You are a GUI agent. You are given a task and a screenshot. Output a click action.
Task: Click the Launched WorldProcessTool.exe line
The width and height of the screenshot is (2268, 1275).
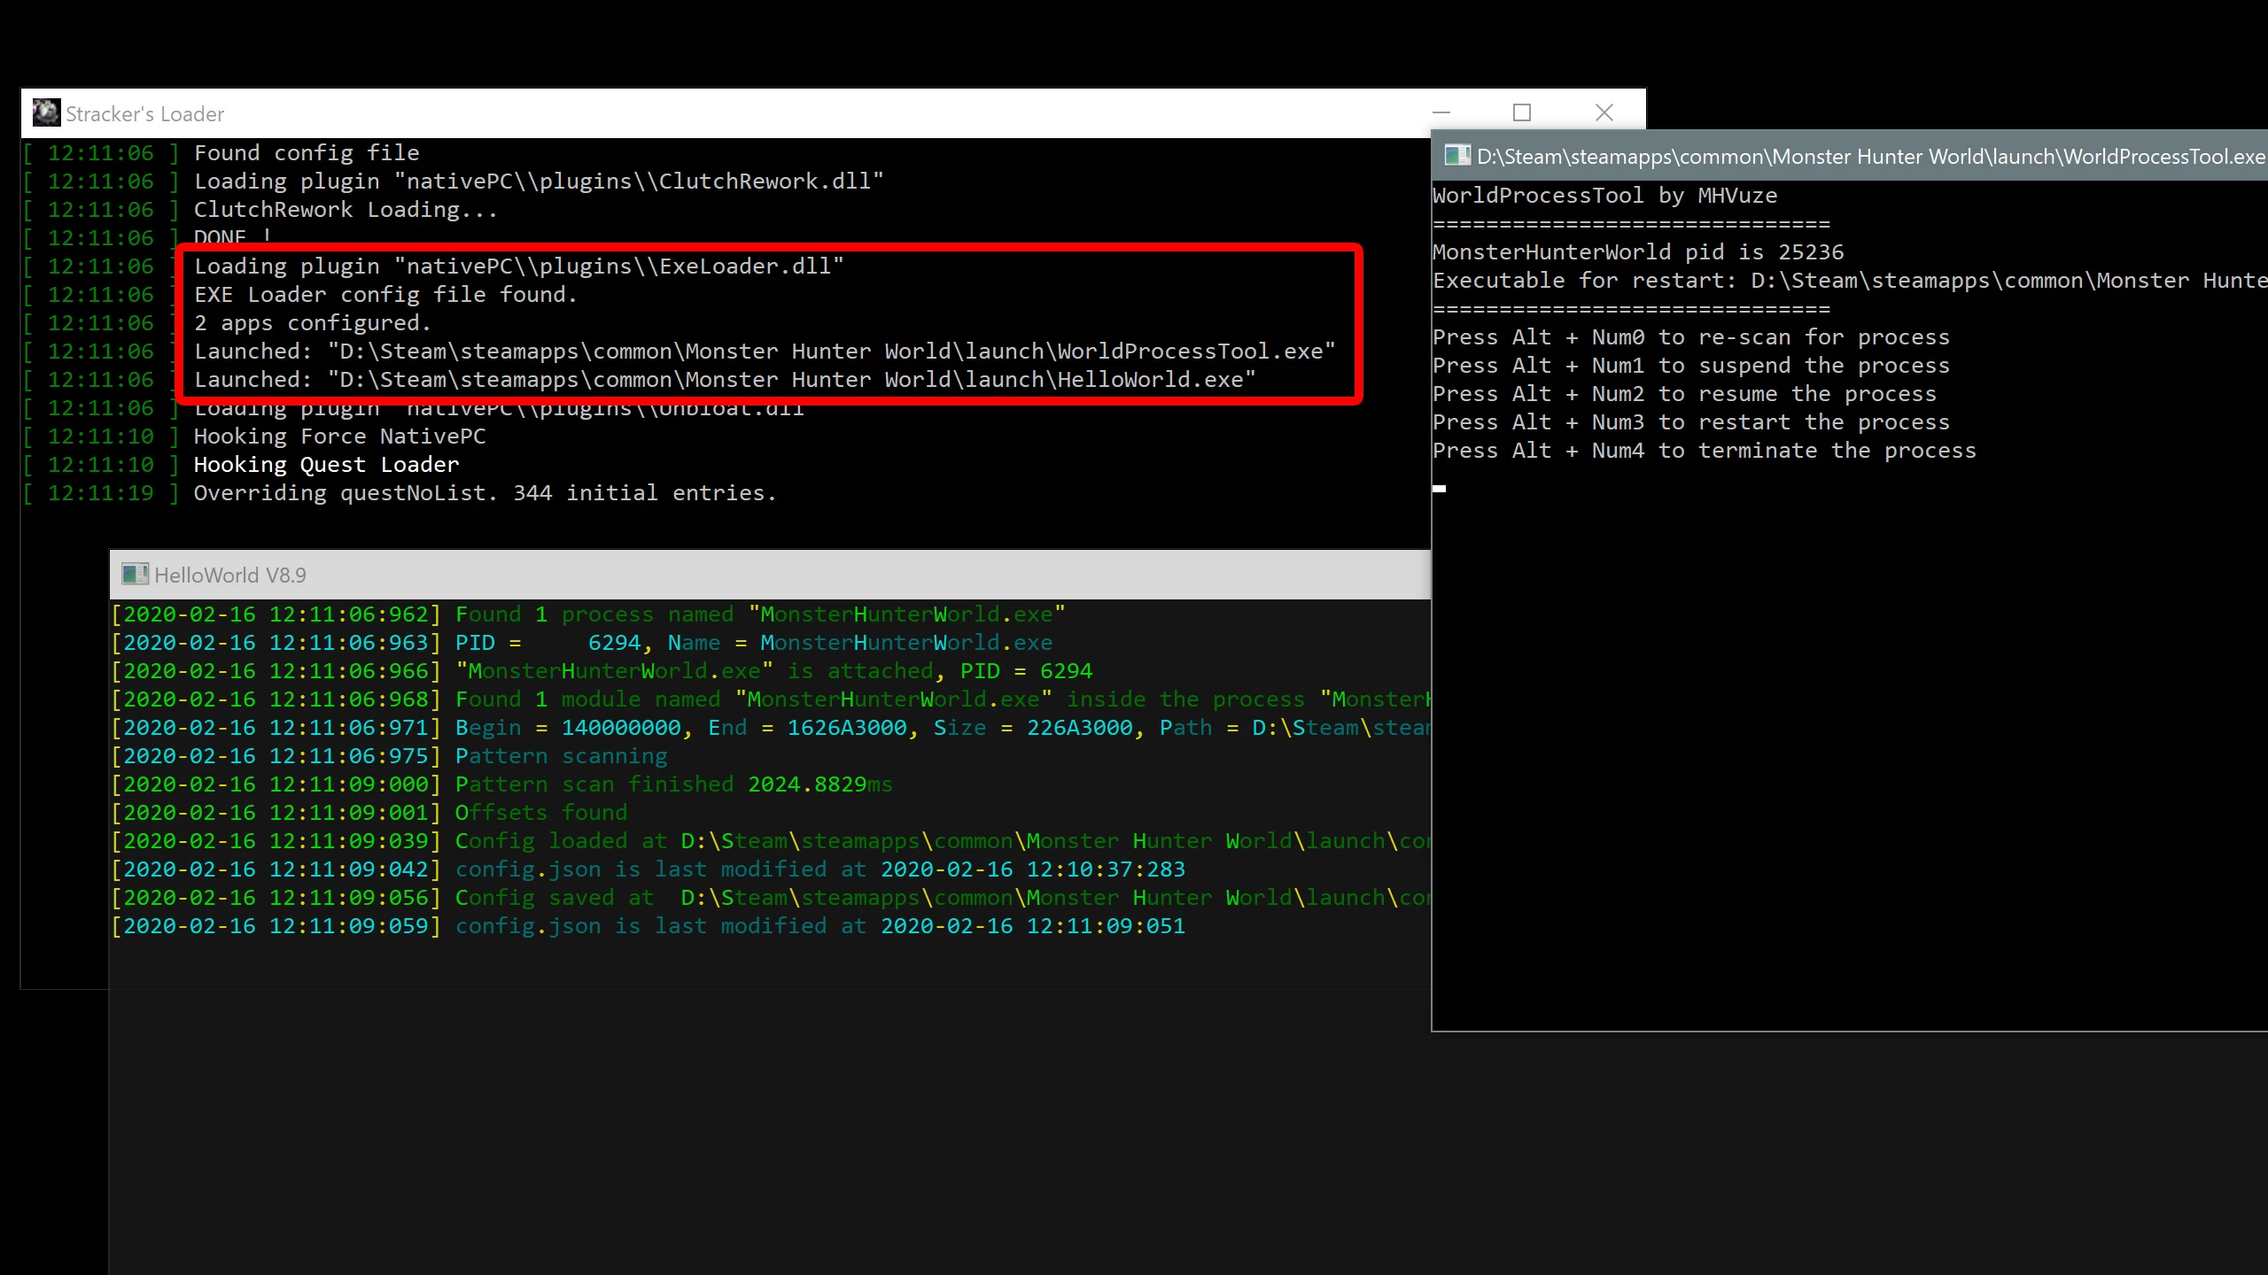point(765,352)
